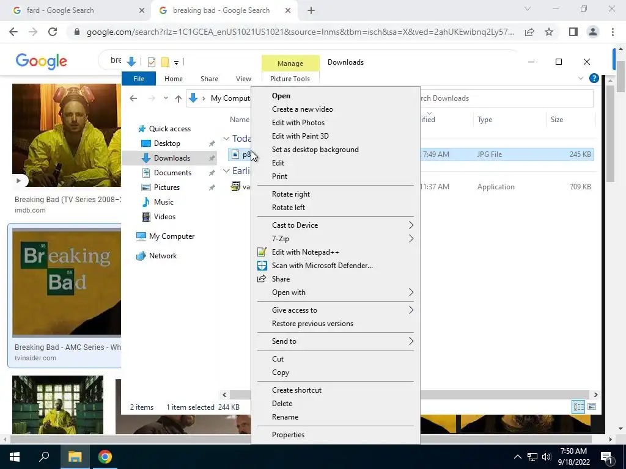Select Rename in context menu
This screenshot has width=626, height=469.
click(x=285, y=417)
